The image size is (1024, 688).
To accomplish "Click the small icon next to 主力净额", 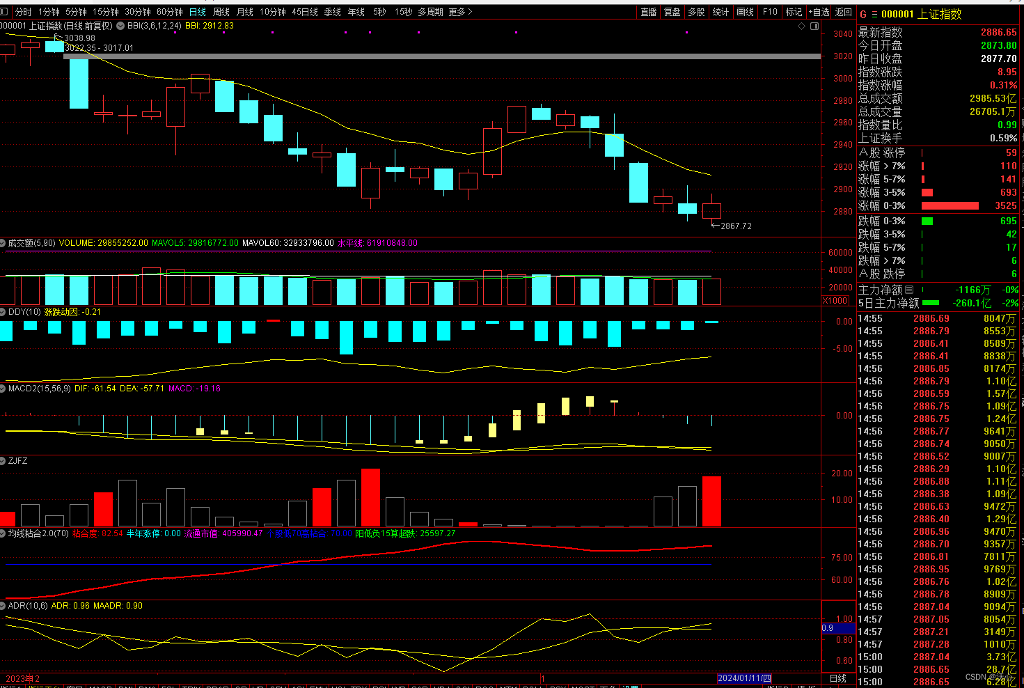I will point(909,290).
